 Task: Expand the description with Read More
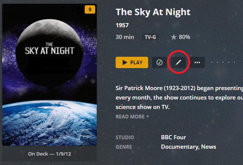[x=132, y=117]
